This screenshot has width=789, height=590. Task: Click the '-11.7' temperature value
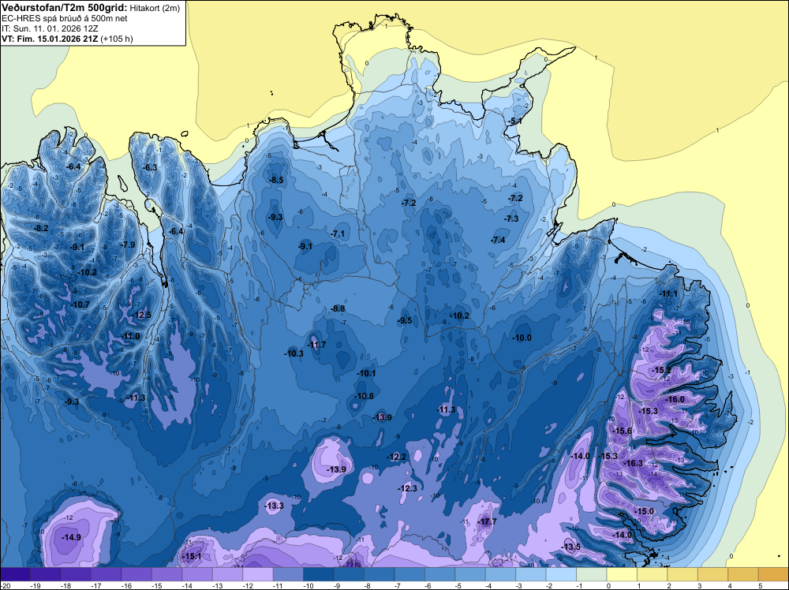(317, 345)
